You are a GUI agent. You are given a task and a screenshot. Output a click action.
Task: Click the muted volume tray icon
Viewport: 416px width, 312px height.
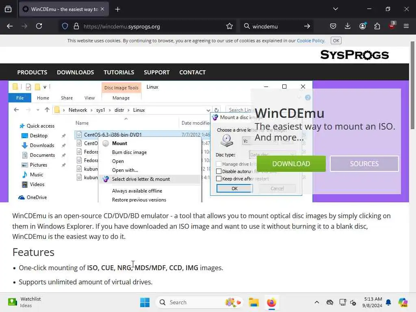pyautogui.click(x=353, y=302)
